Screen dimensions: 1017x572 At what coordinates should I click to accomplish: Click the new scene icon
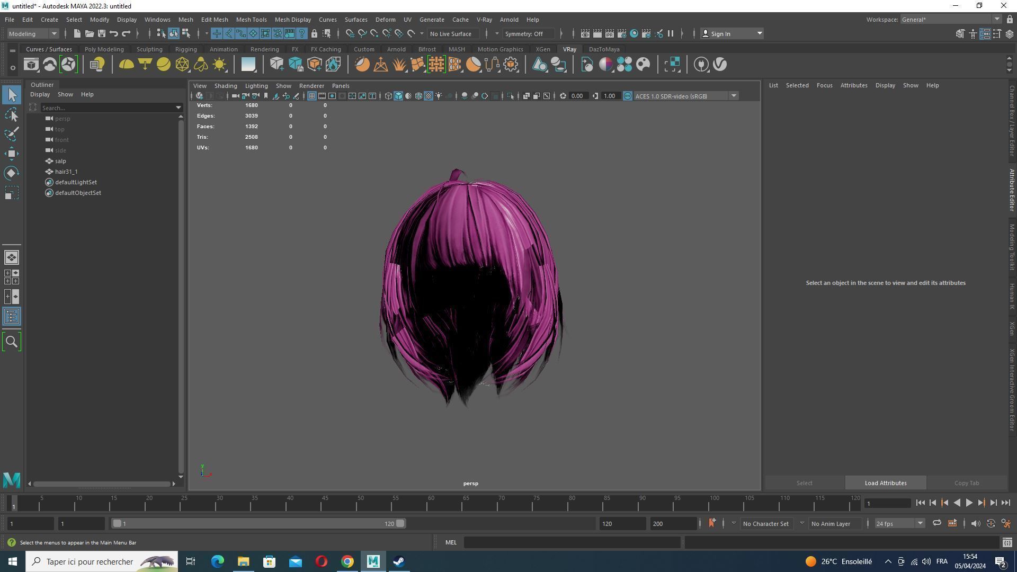[x=77, y=34]
